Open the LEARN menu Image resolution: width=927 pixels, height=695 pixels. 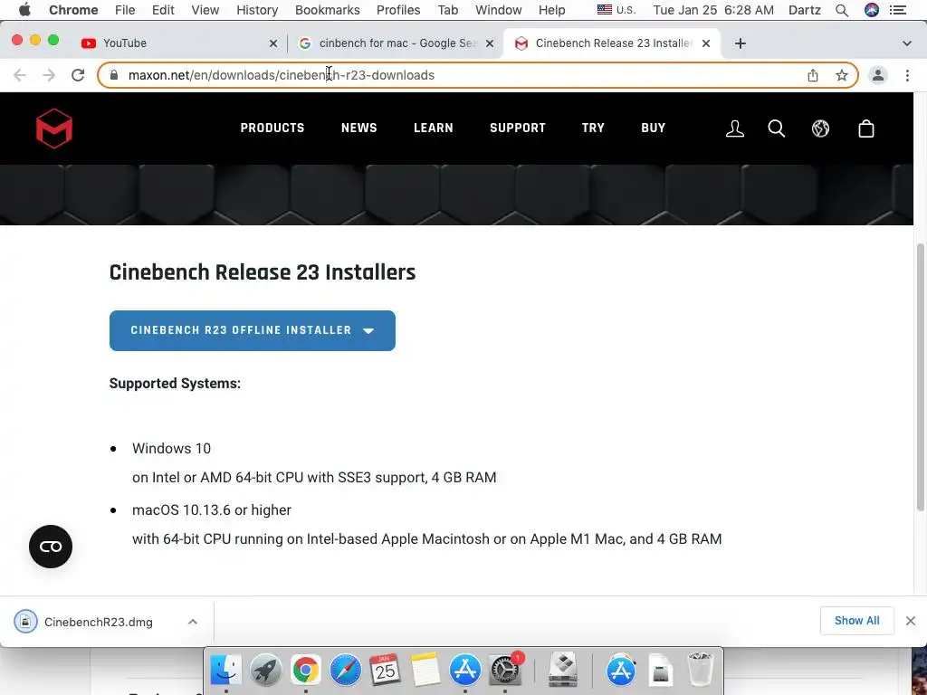pyautogui.click(x=434, y=128)
